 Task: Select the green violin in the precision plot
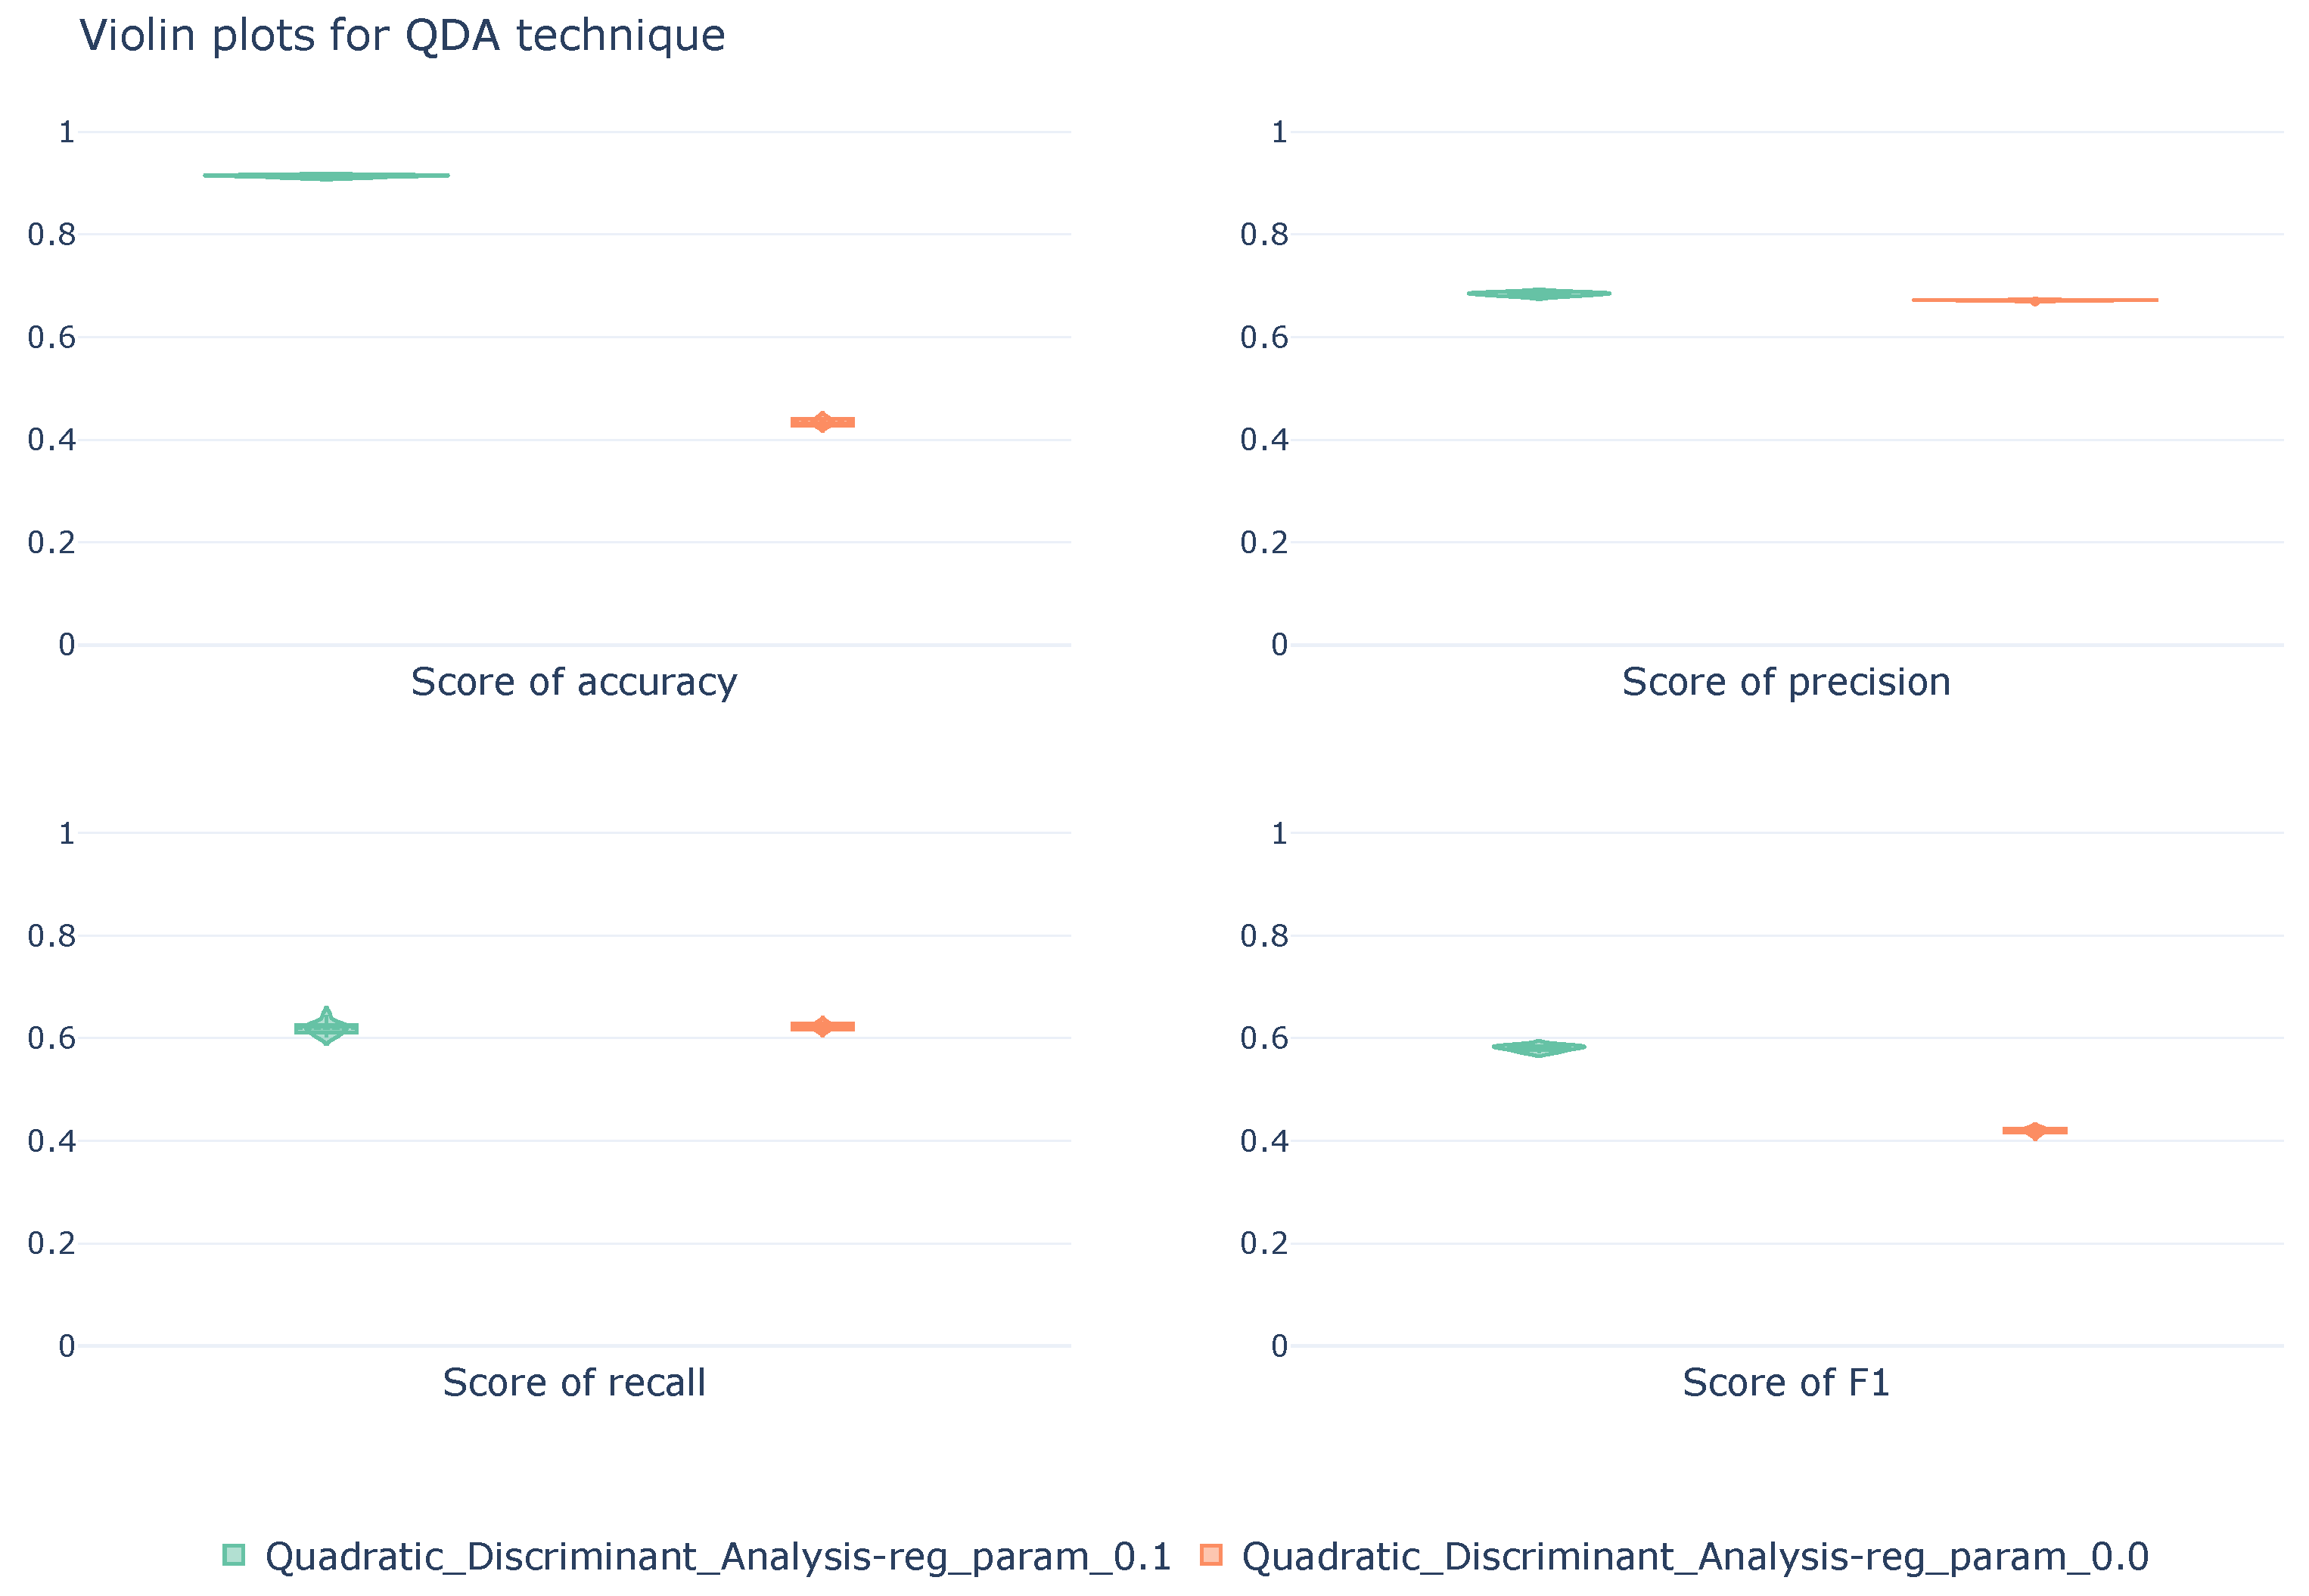pos(1538,294)
